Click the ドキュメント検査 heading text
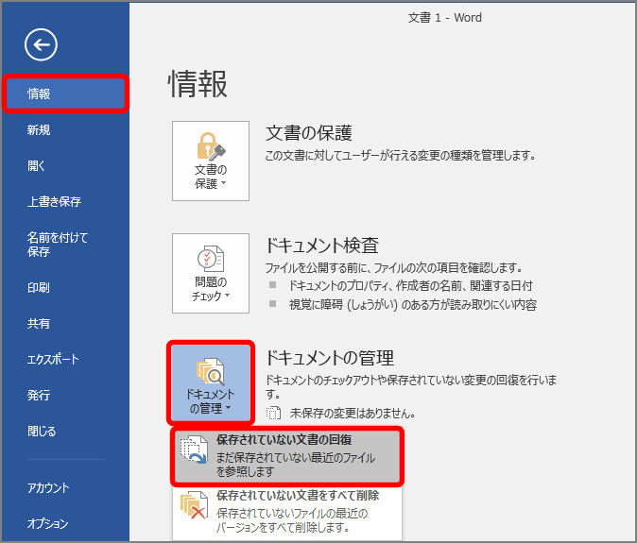Image resolution: width=637 pixels, height=543 pixels. coord(321,246)
